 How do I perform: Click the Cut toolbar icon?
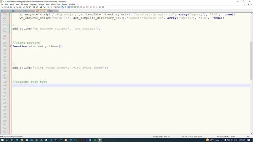tap(24, 7)
